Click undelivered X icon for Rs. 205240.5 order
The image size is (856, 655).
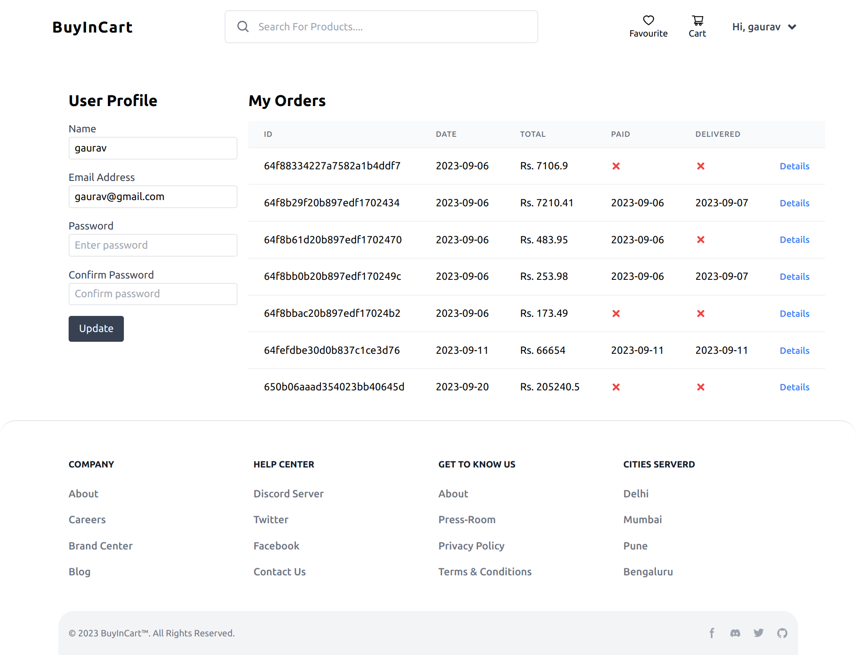click(700, 387)
